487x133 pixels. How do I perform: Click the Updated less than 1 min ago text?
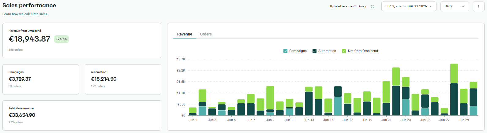[x=348, y=6]
